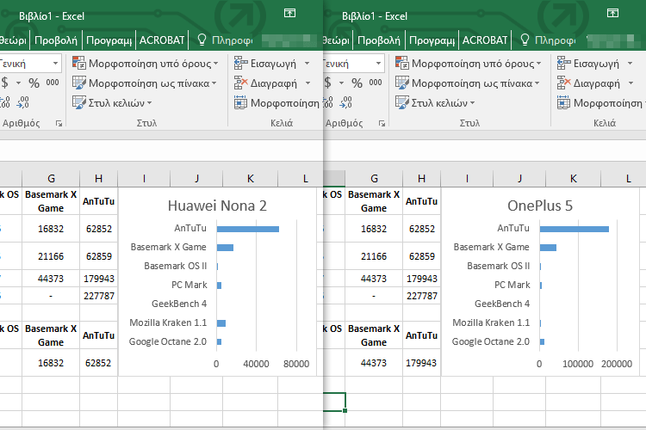Viewport: 646px width, 430px height.
Task: Click the lightbulb Πληροφ search in Huawei Nona 2 window
Action: point(225,40)
